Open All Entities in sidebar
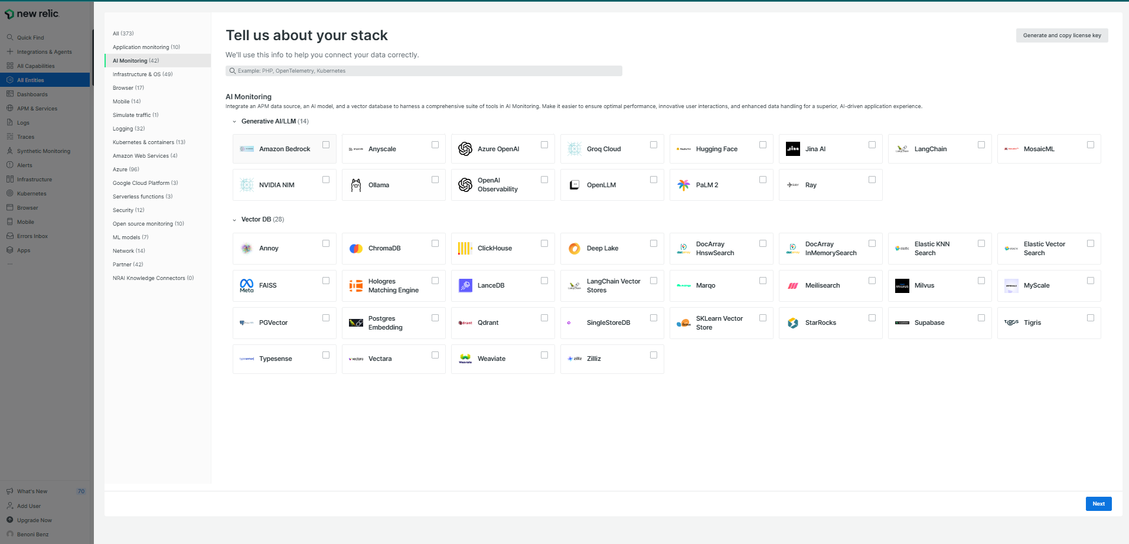Screen dimensions: 1129x544 click(x=45, y=80)
